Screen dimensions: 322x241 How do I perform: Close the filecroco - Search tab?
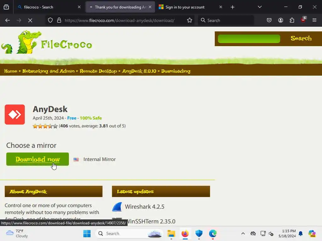click(x=79, y=7)
